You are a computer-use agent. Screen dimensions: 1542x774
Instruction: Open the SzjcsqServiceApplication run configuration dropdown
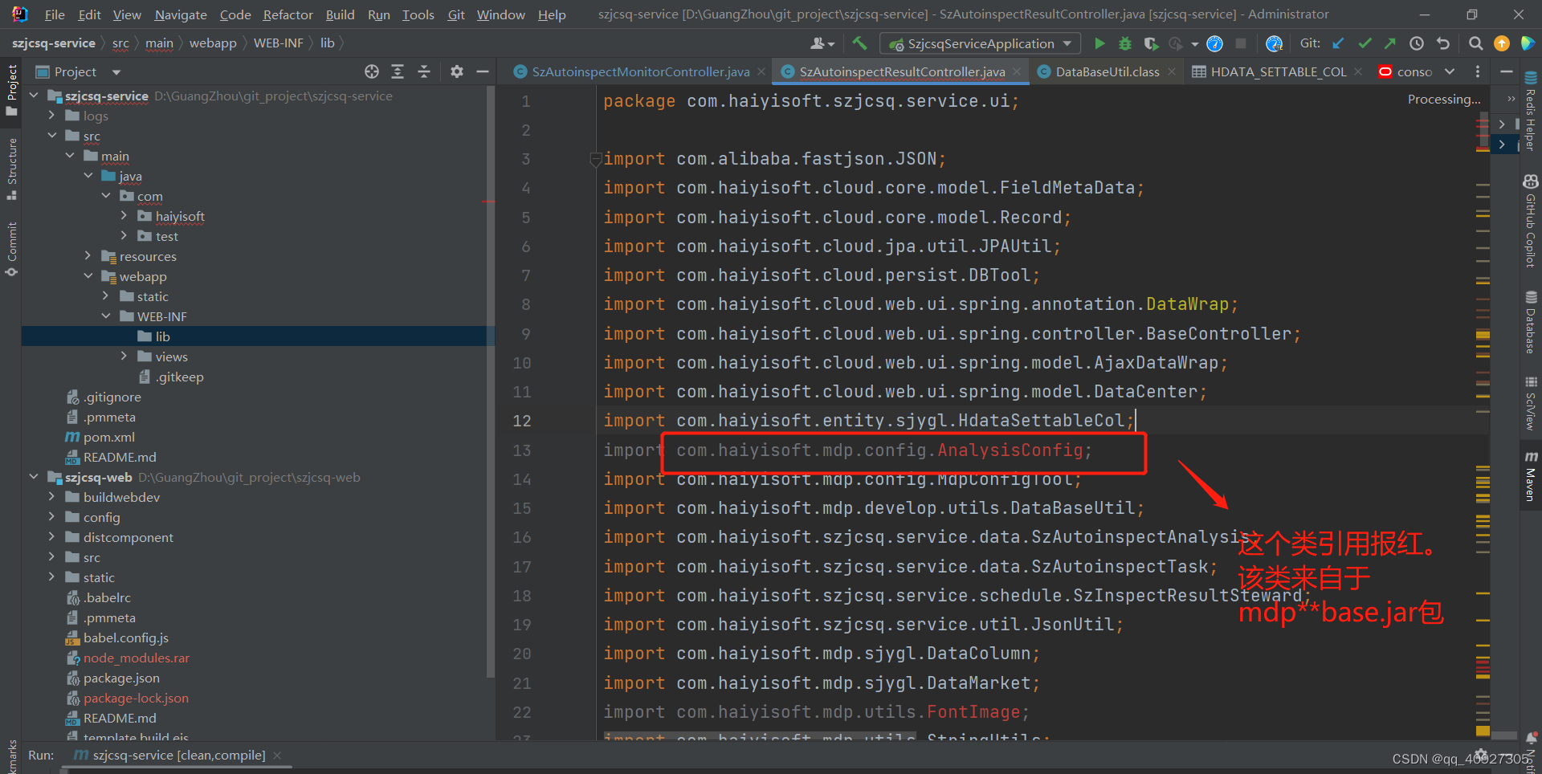pos(981,43)
